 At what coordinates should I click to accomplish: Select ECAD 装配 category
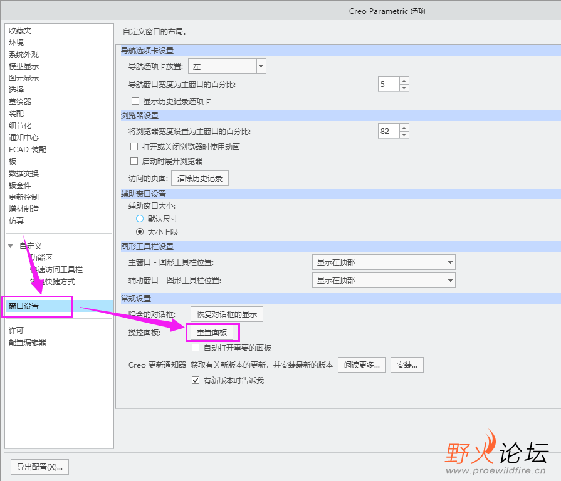pyautogui.click(x=28, y=150)
